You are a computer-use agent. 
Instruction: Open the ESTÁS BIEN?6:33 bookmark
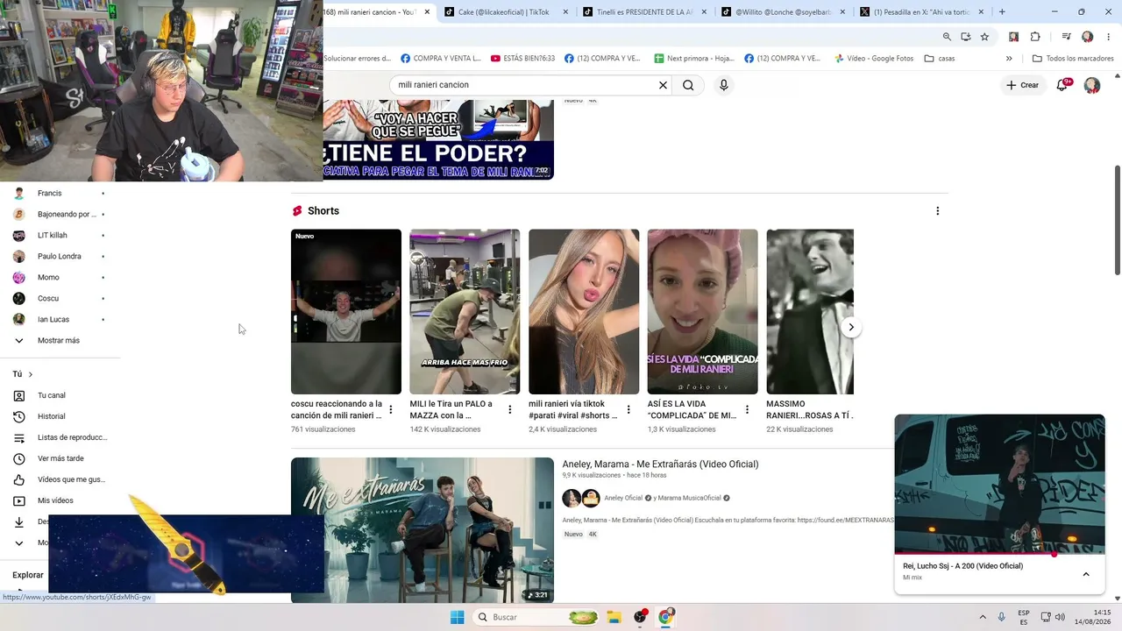(x=523, y=59)
